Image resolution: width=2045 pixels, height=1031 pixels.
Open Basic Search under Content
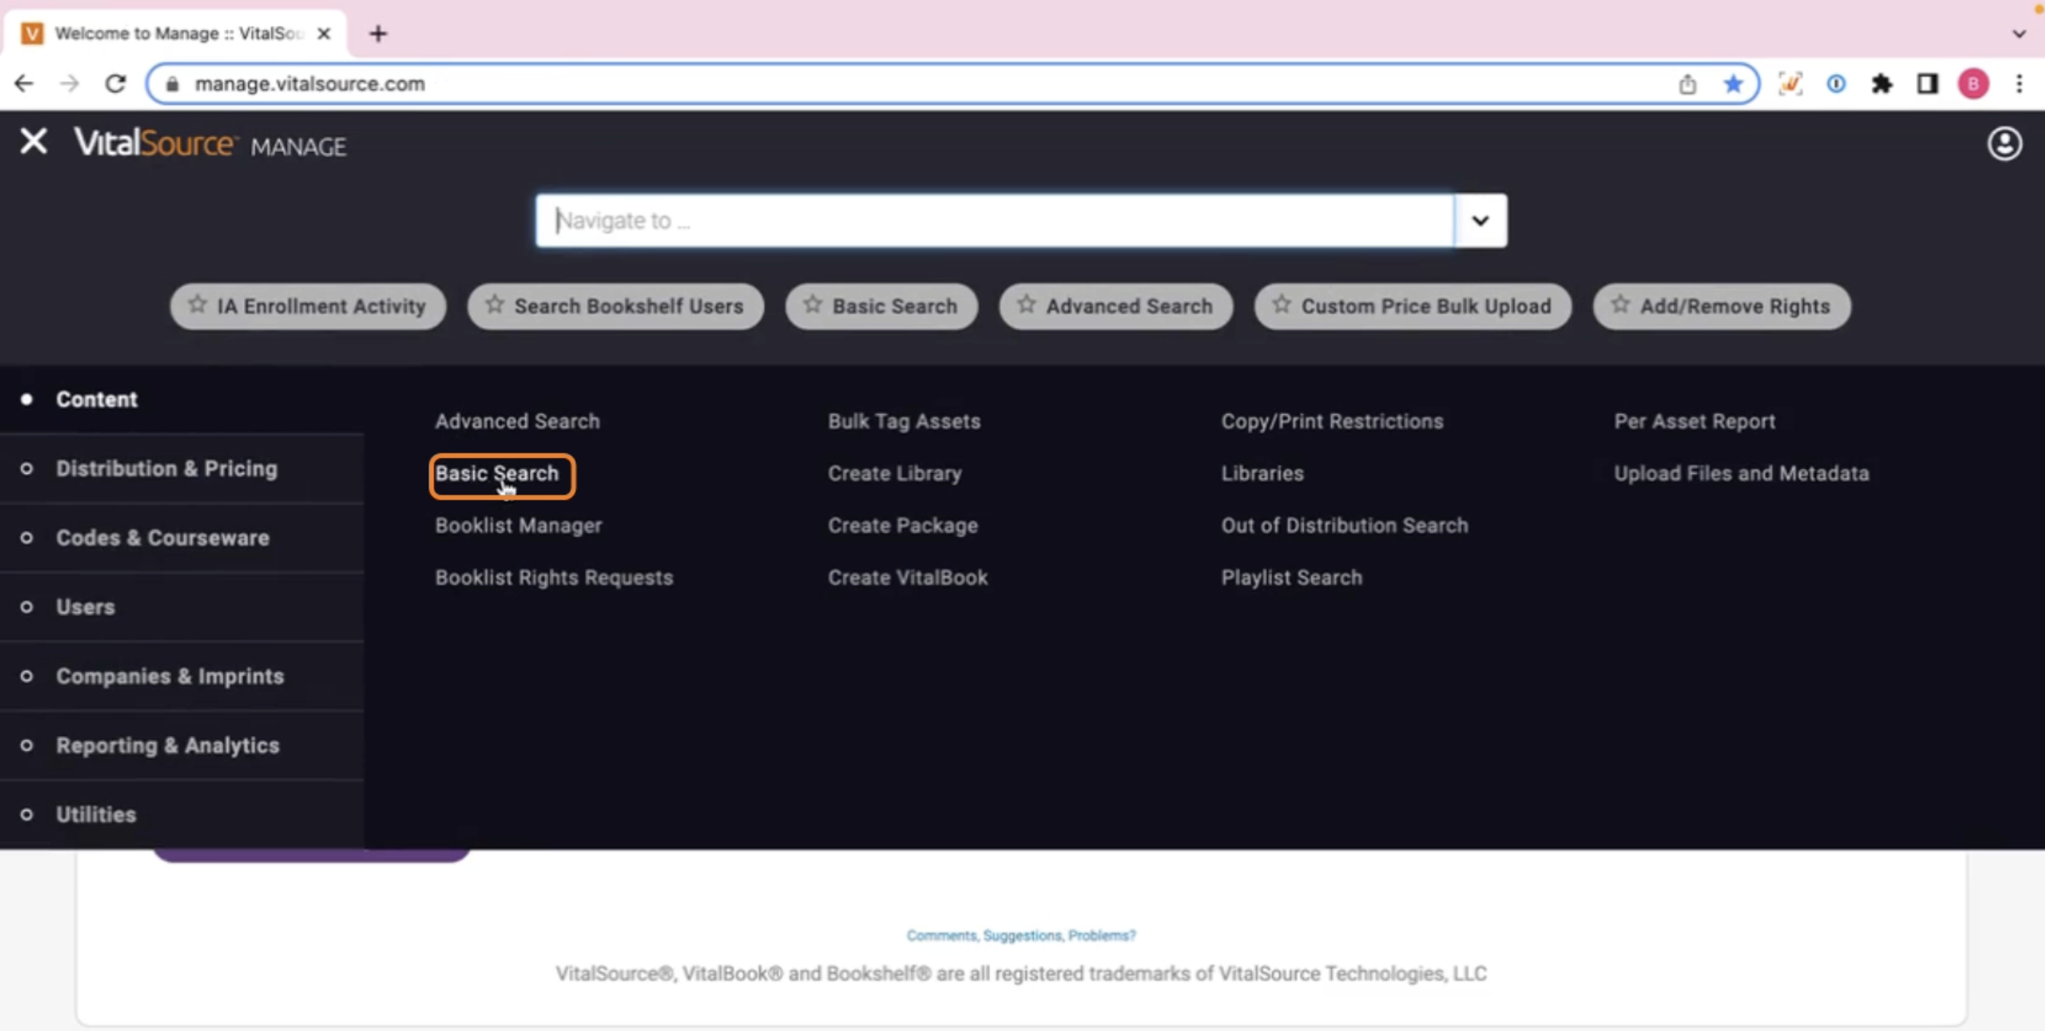(x=497, y=473)
